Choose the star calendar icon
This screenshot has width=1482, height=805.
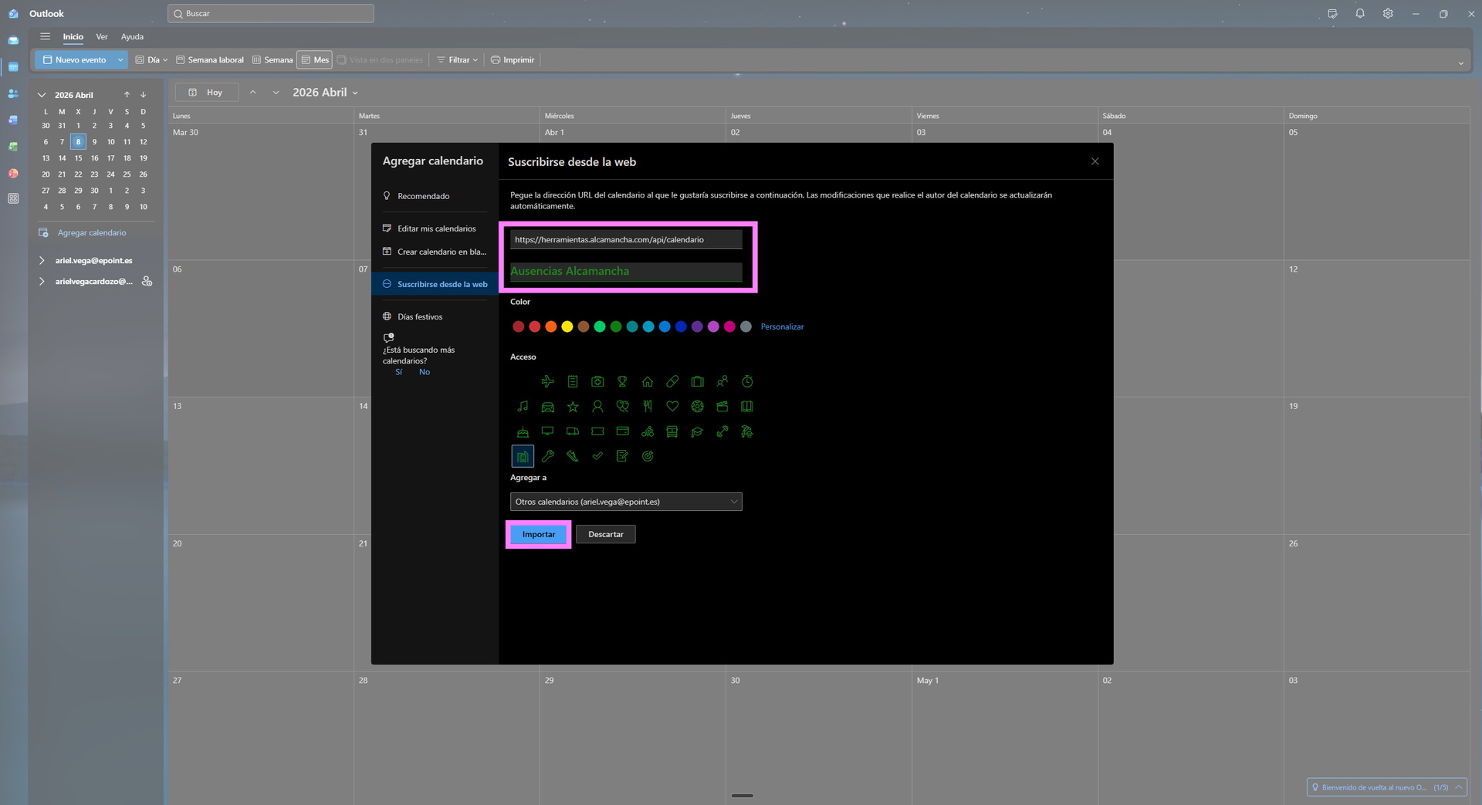tap(573, 407)
